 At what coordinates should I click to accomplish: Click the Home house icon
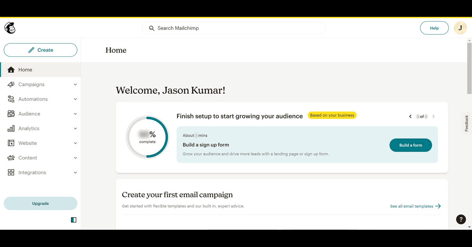click(11, 70)
